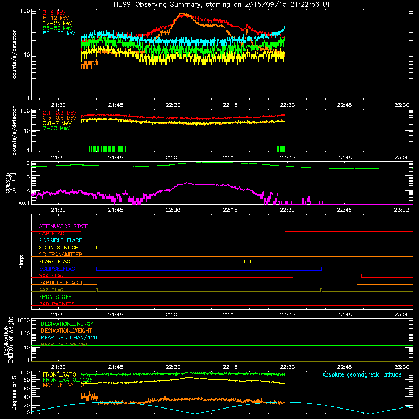Click the GOES15 axis label

click(10, 183)
